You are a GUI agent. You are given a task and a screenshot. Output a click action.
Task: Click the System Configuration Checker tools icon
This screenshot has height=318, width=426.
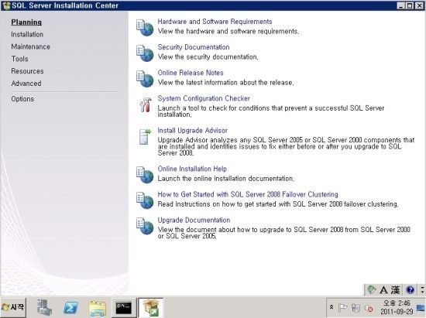point(145,104)
